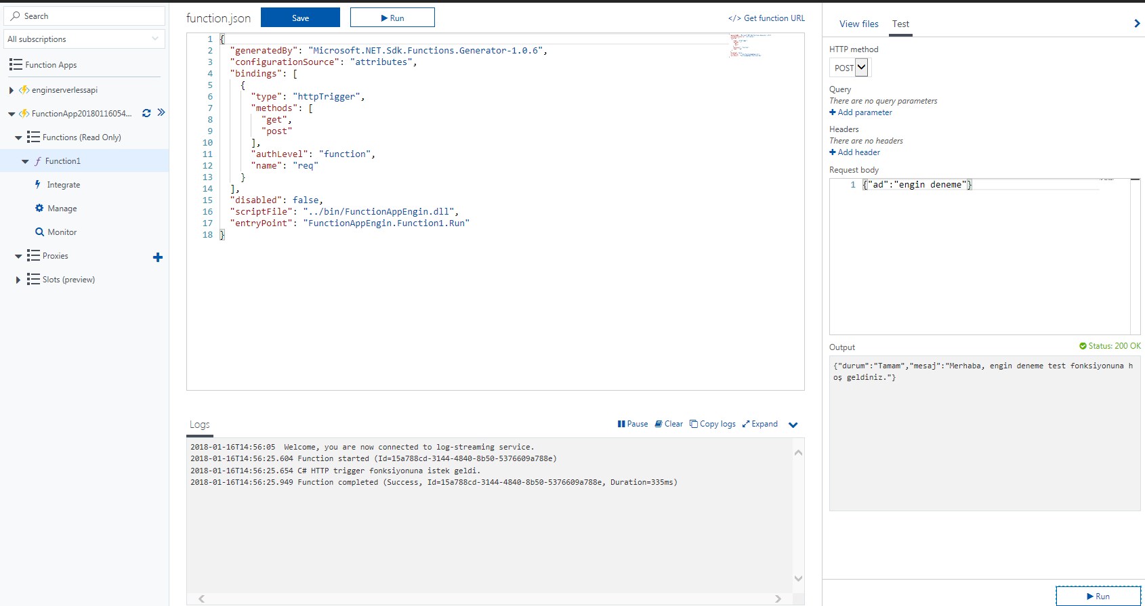Image resolution: width=1145 pixels, height=606 pixels.
Task: Run the function from the top toolbar
Action: click(392, 18)
